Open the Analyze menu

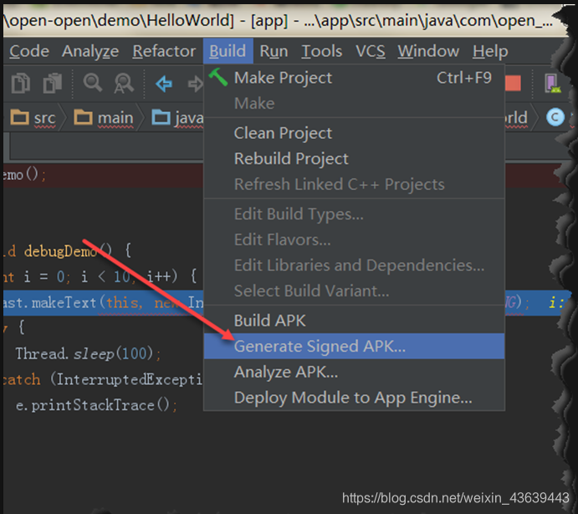point(90,51)
